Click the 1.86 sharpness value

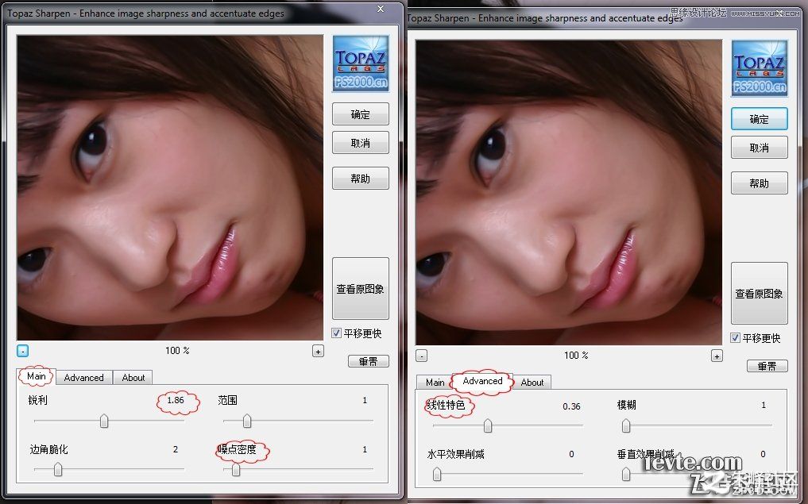tap(176, 400)
